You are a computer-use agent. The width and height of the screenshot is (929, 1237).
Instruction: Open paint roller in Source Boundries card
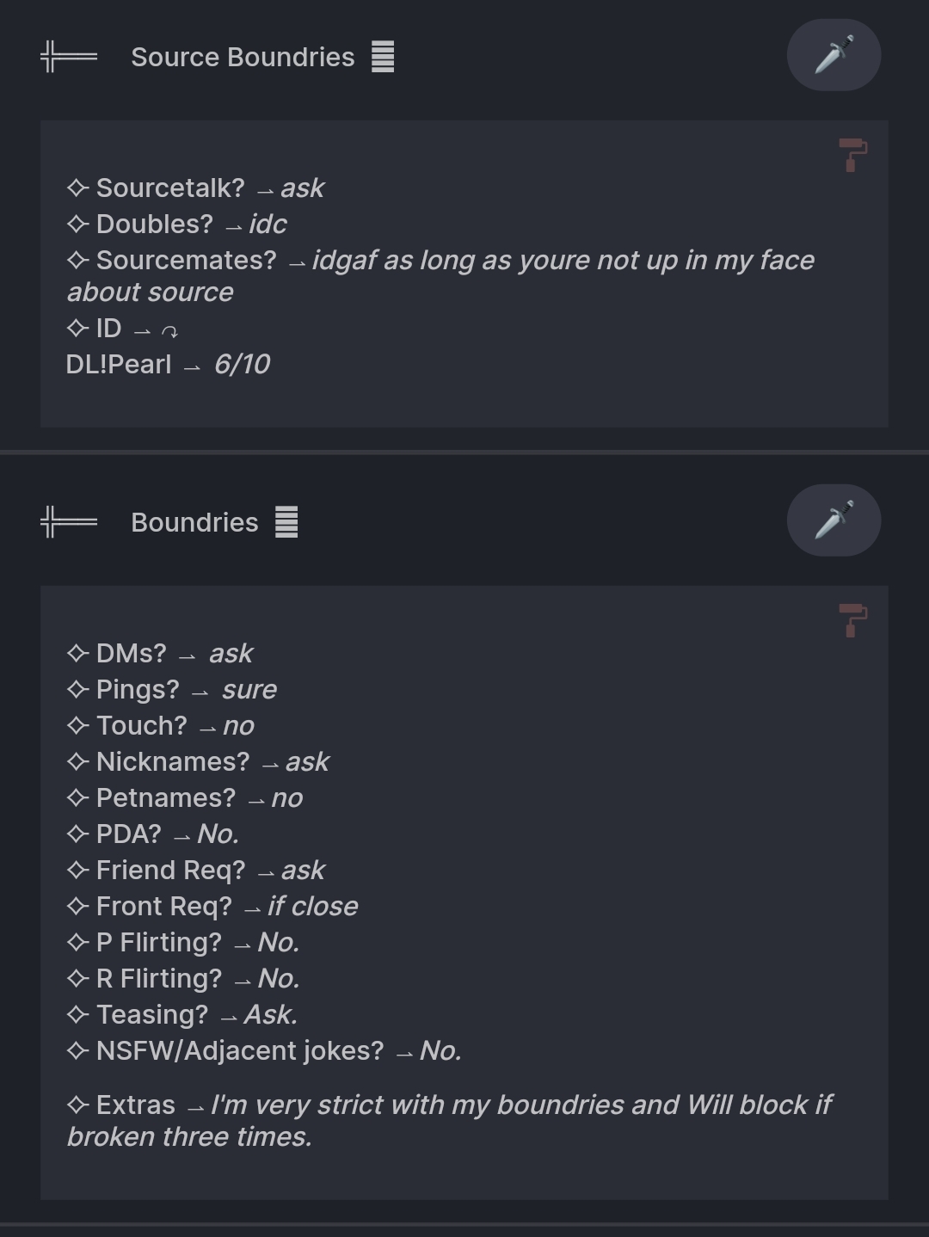pos(852,155)
